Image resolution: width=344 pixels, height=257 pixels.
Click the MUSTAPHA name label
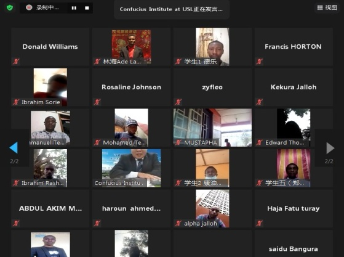coord(201,142)
